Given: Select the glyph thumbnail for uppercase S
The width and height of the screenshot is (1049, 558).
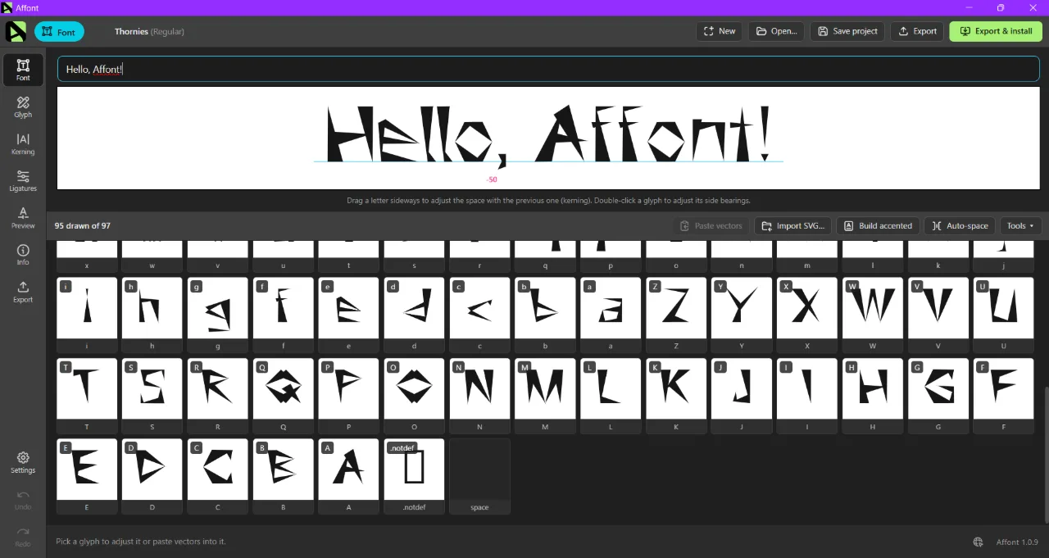Looking at the screenshot, I should (152, 396).
